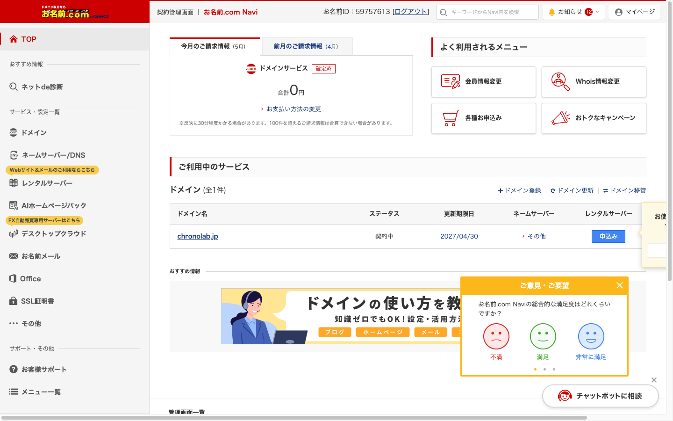Click the その他 ellipsis icon
Image resolution: width=673 pixels, height=421 pixels.
click(x=14, y=323)
